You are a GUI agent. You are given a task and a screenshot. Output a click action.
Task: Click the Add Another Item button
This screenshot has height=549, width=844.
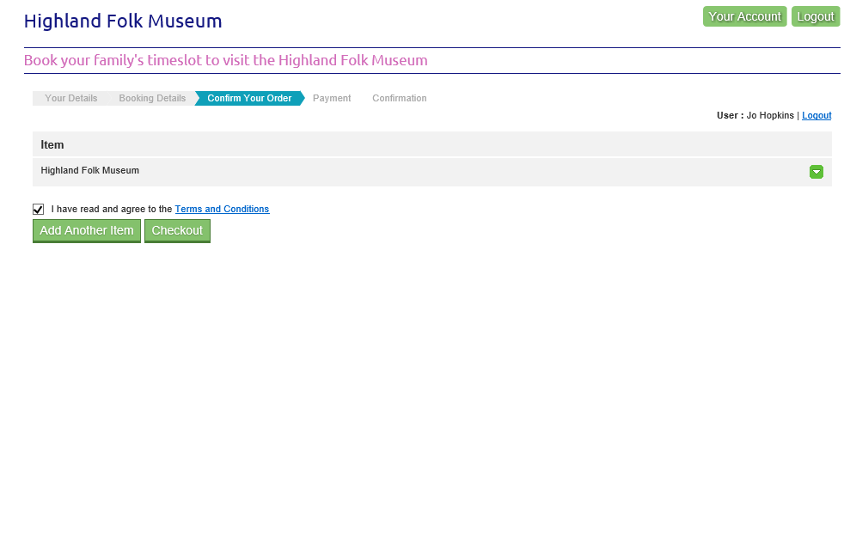87,230
